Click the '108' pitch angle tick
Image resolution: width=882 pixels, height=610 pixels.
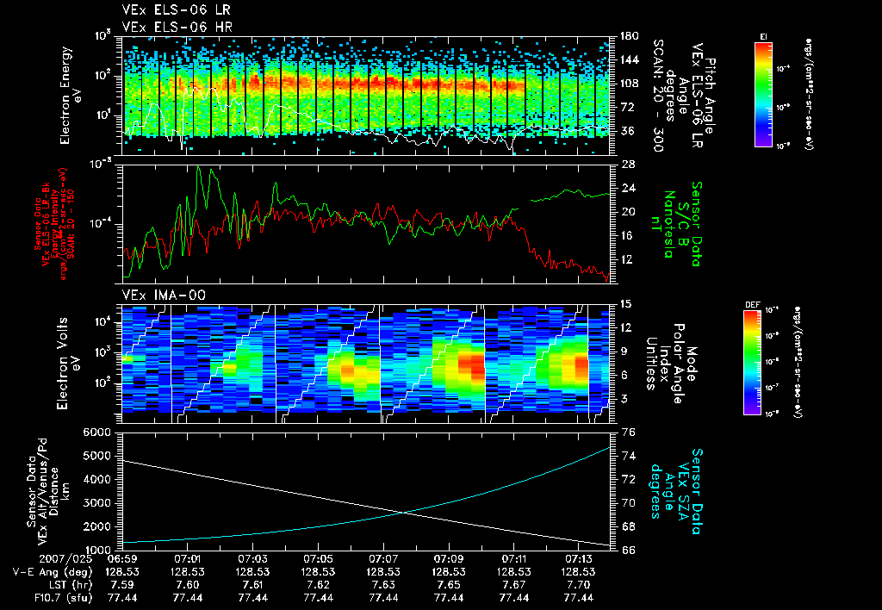point(630,84)
